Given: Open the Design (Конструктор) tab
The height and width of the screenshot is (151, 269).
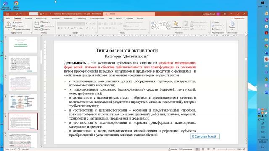Looking at the screenshot, I should 41,18.
